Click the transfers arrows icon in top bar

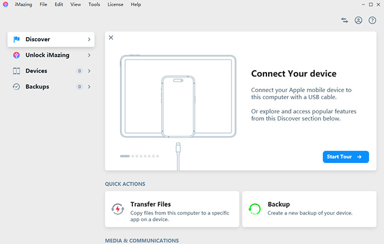(345, 20)
